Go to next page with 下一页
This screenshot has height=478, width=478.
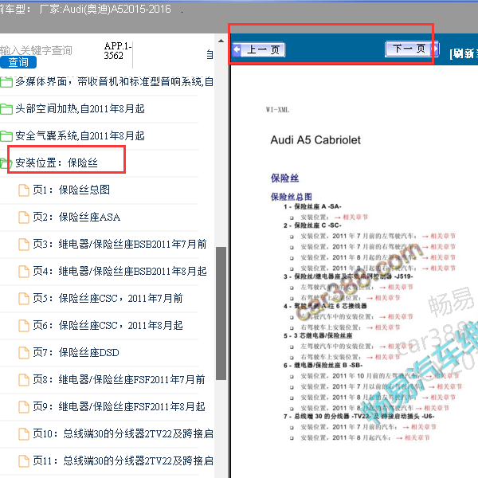(412, 49)
